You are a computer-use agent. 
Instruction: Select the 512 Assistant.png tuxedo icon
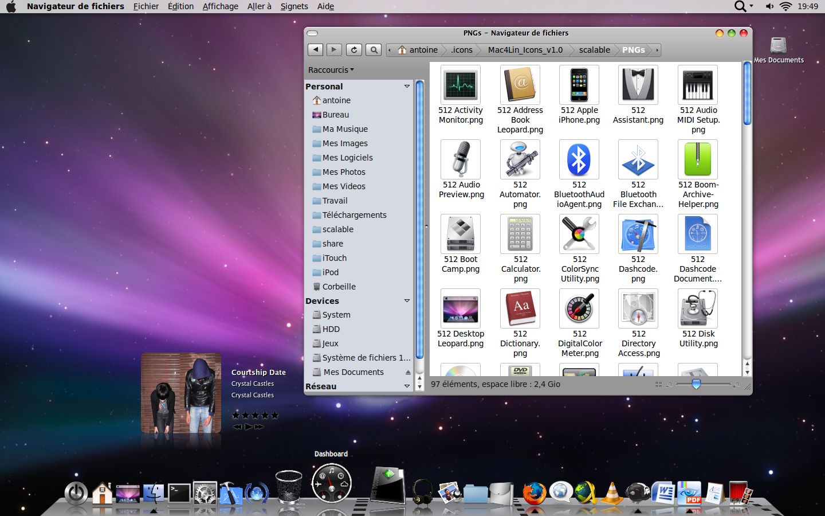coord(638,85)
